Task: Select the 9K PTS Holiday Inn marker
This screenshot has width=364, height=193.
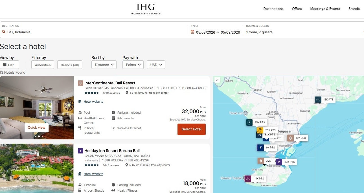Action: tap(267, 148)
